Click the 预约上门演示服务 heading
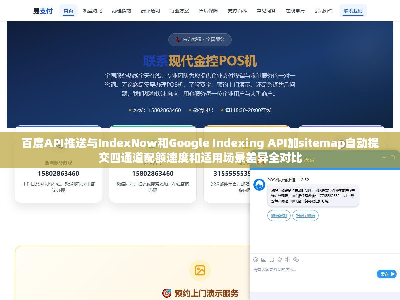The width and height of the screenshot is (400, 300). [207, 293]
